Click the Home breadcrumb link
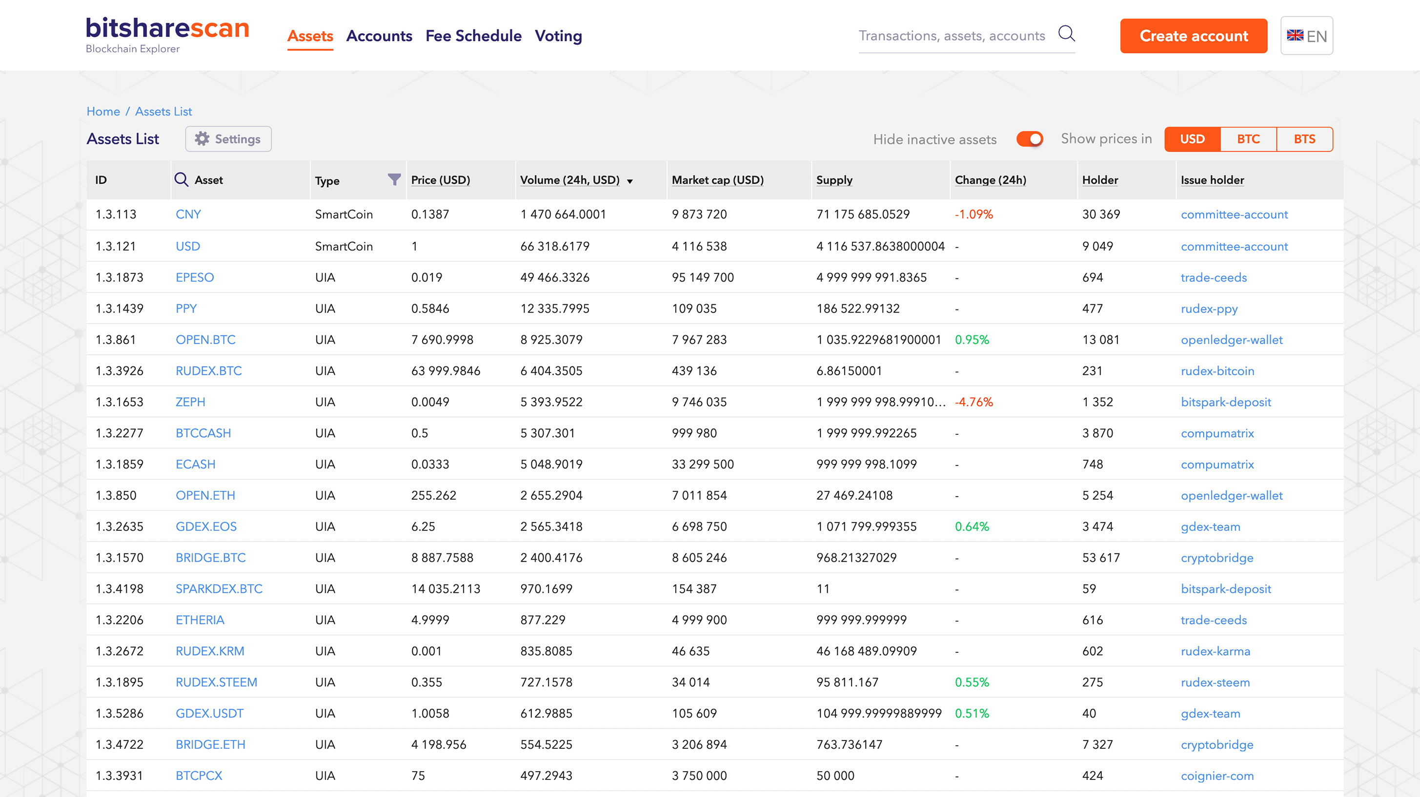Image resolution: width=1420 pixels, height=797 pixels. [103, 111]
